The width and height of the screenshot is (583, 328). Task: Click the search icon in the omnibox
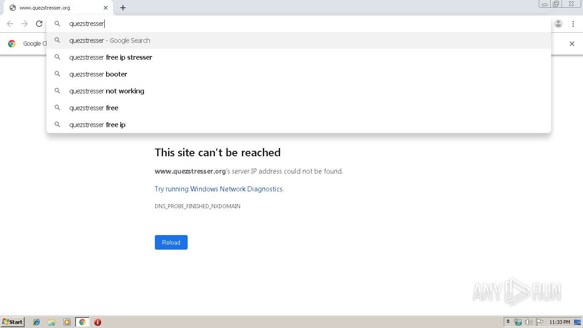(x=57, y=24)
